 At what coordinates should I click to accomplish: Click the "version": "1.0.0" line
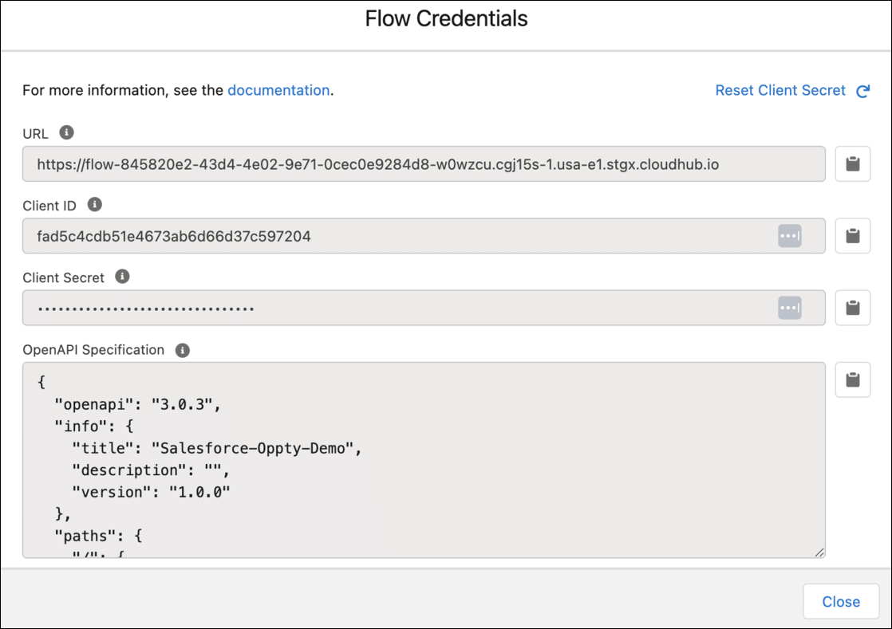(x=151, y=492)
